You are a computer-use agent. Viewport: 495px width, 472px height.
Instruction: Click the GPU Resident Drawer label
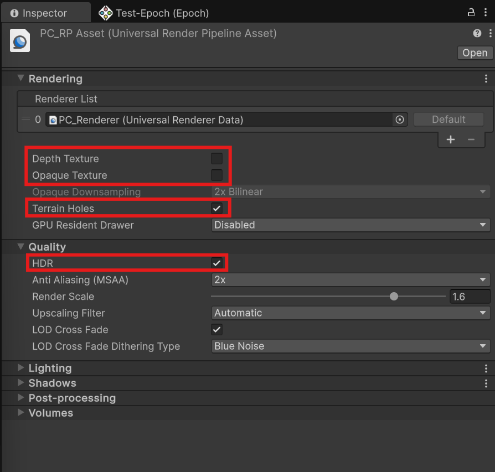point(83,225)
